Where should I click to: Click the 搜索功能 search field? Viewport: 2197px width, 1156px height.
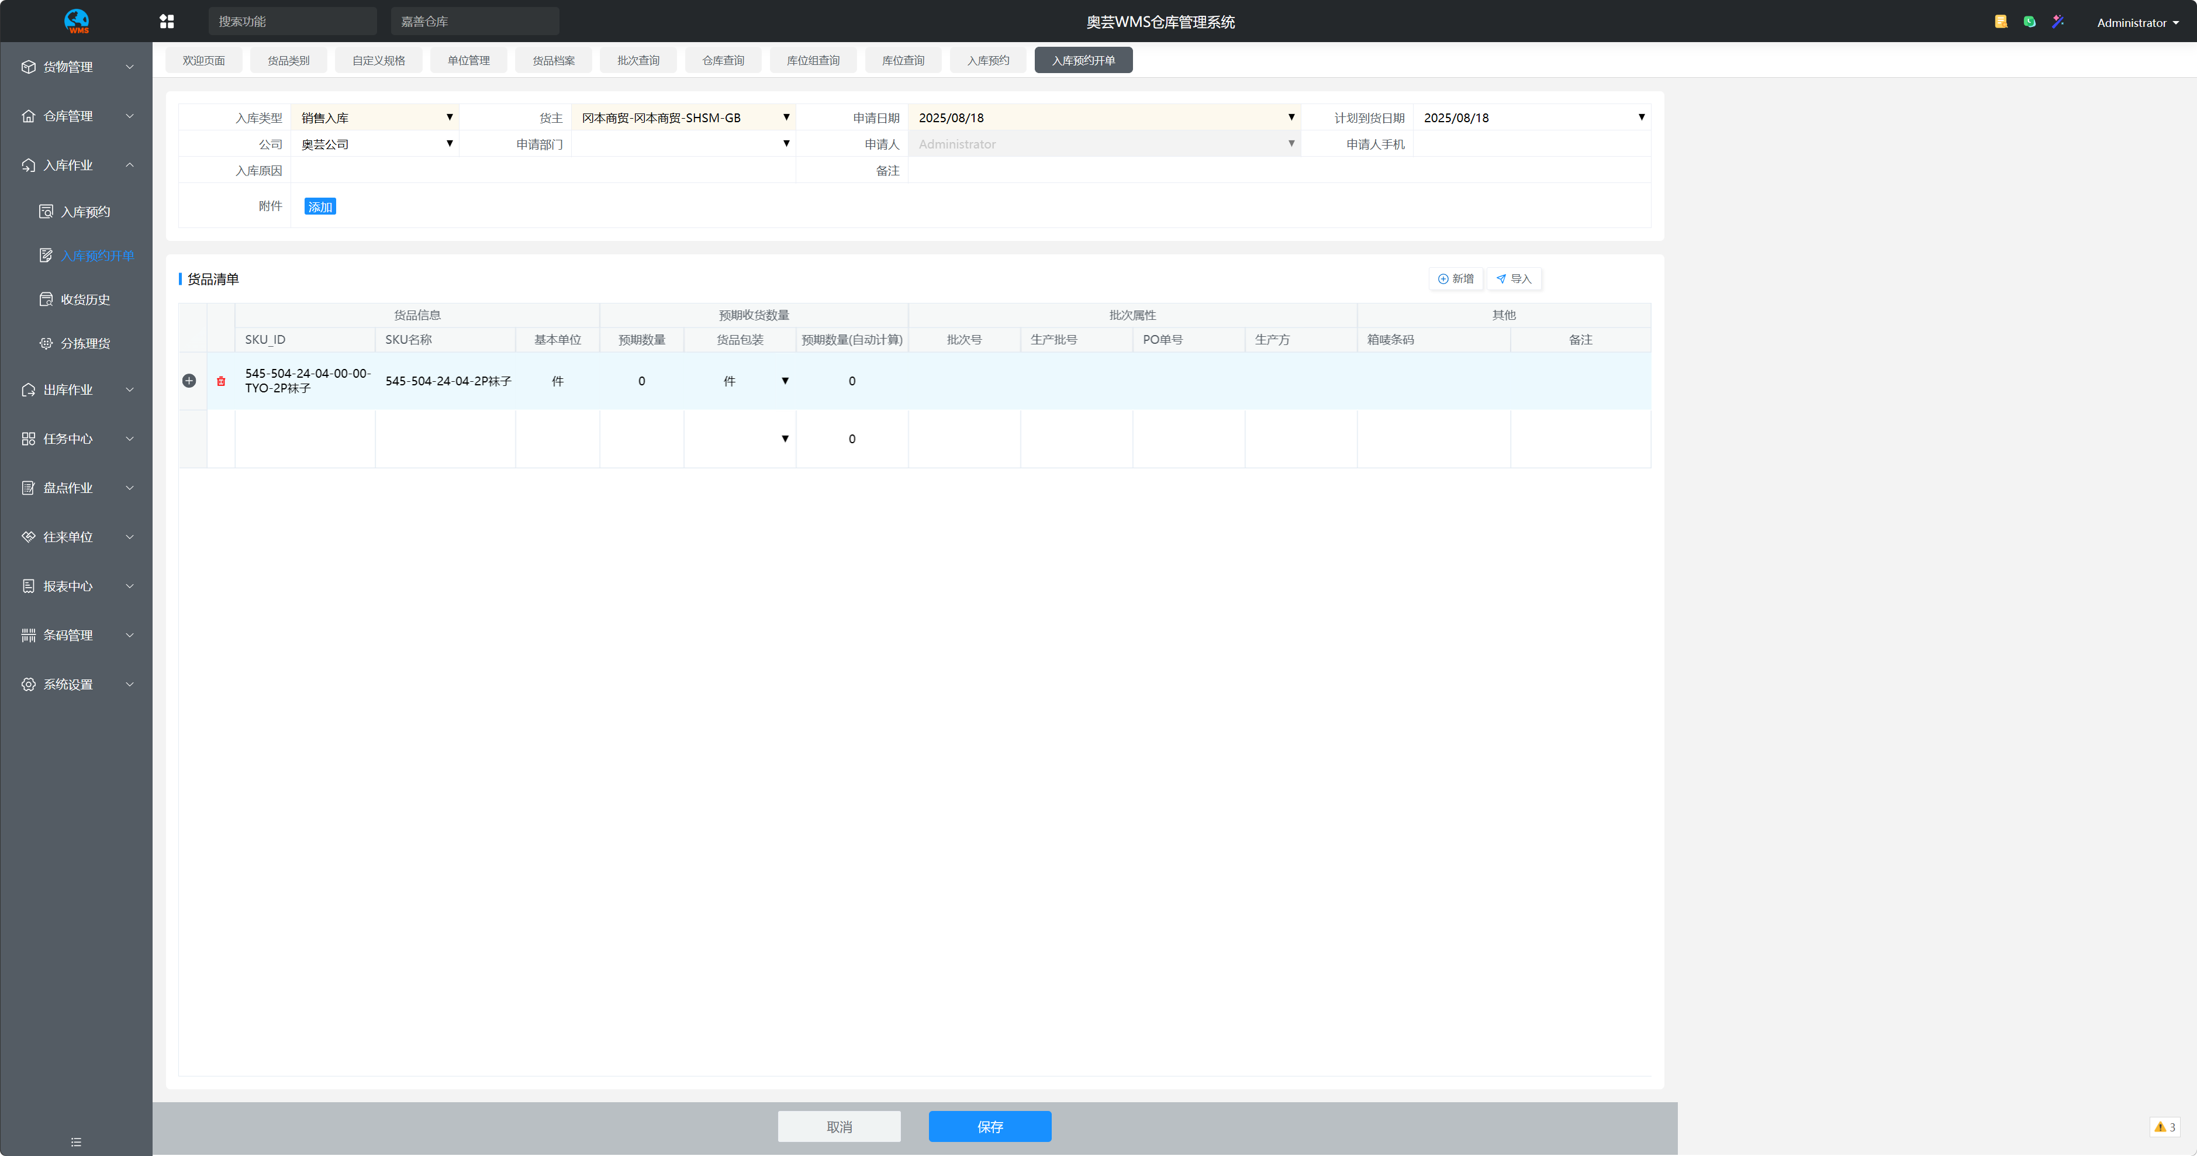point(292,21)
